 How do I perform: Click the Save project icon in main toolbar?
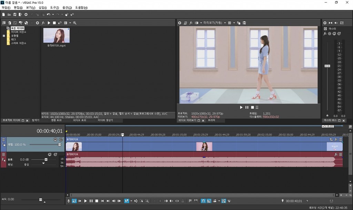(15, 14)
